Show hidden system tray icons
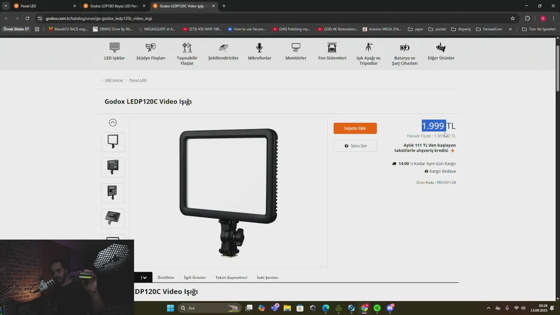The height and width of the screenshot is (315, 560). coord(488,308)
